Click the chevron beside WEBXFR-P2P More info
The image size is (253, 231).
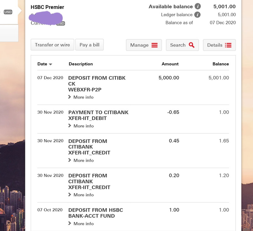point(70,97)
